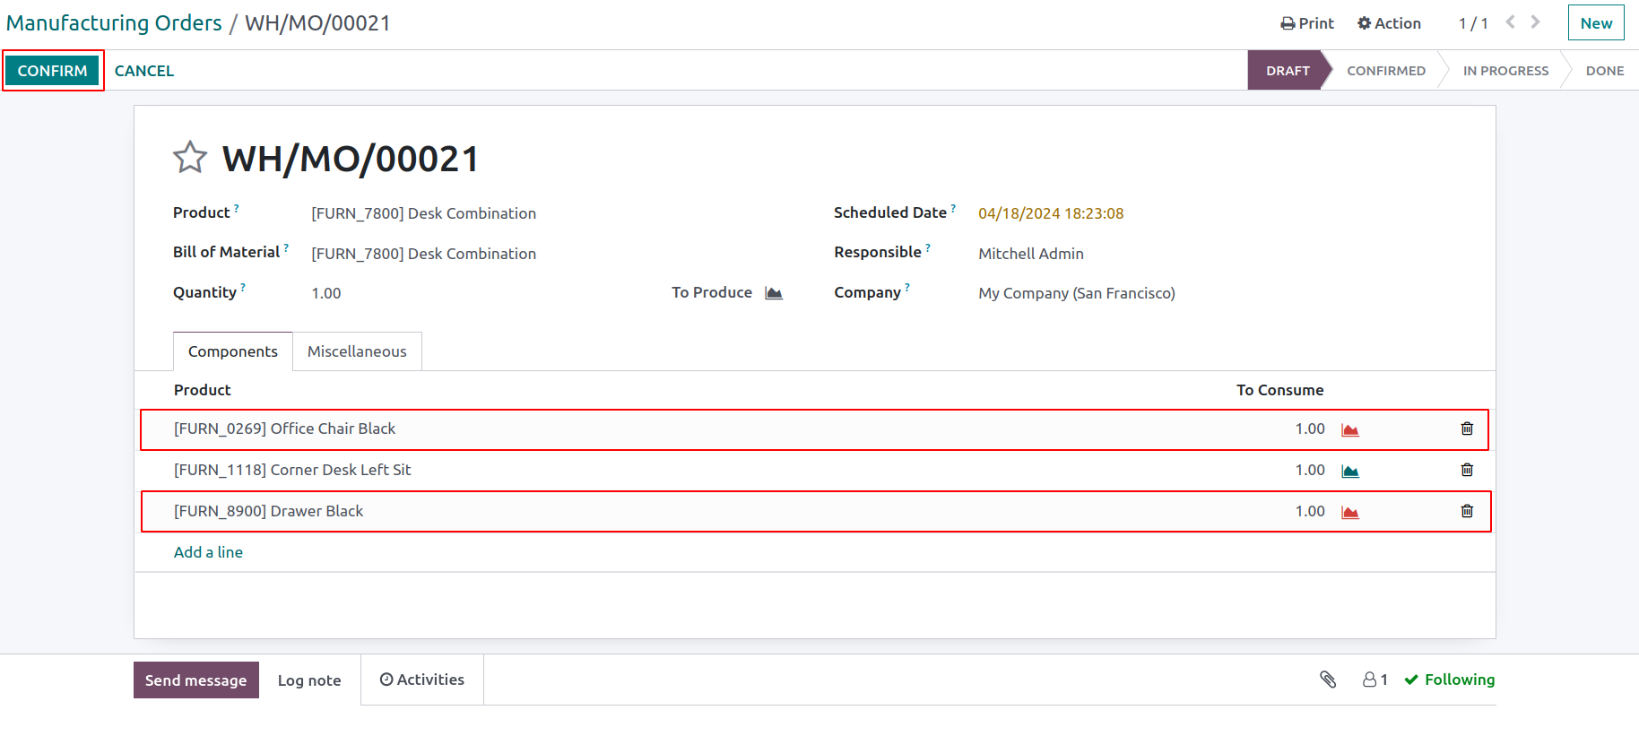Select the Components tab
Viewport: 1639px width, 736px height.
point(233,351)
